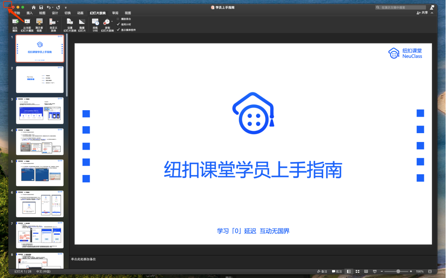Open the Customize Quick Access Toolbar menu

point(66,8)
